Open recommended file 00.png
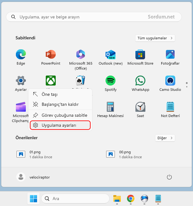Image resolution: width=193 pixels, height=206 pixels. point(124,154)
